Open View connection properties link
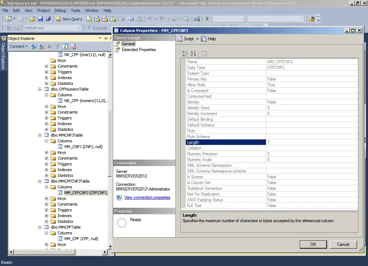The width and height of the screenshot is (368, 266). point(147,197)
